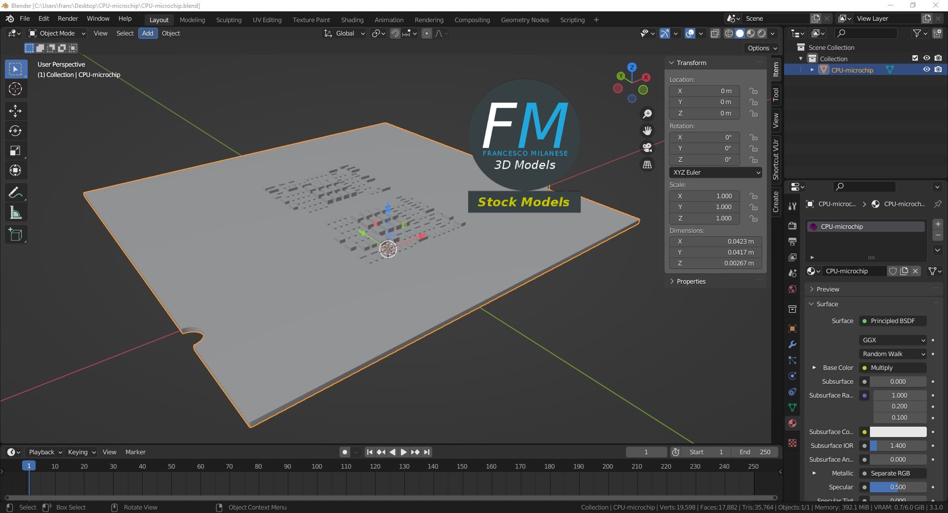948x513 pixels.
Task: Open the Modifiers wrench properties tab
Action: (x=792, y=344)
